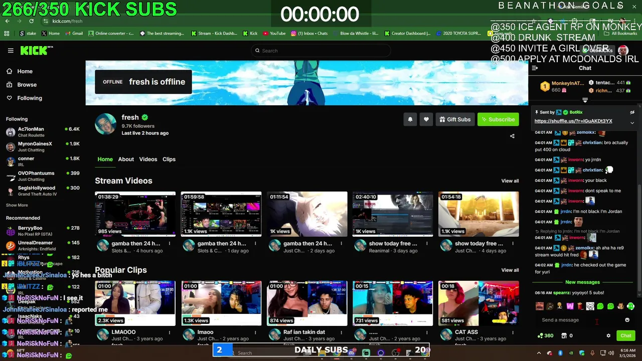
Task: Insert the french fries emote
Action: 580,306
